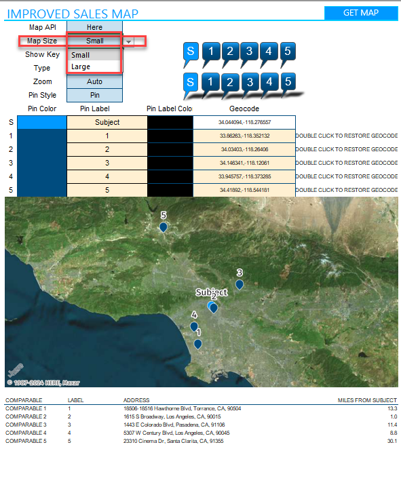401x487 pixels.
Task: Select pin icon 3 in the top style row
Action: point(249,52)
